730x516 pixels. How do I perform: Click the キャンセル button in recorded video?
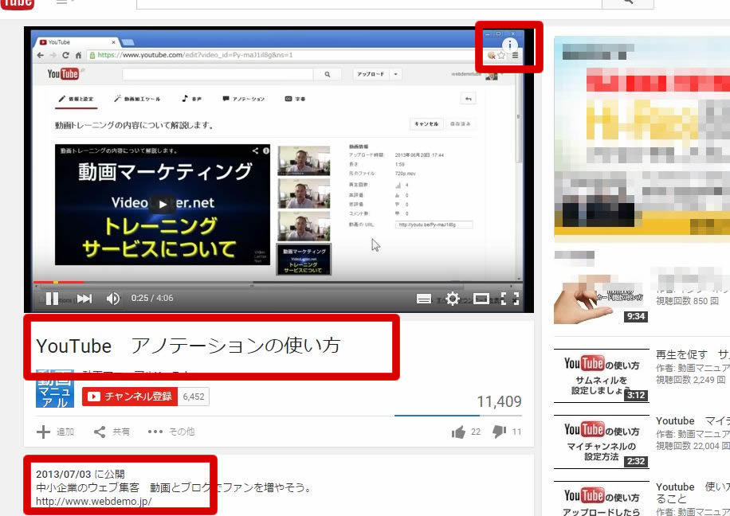pyautogui.click(x=426, y=123)
